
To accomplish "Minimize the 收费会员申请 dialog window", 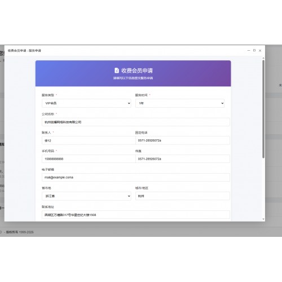I will (x=249, y=50).
